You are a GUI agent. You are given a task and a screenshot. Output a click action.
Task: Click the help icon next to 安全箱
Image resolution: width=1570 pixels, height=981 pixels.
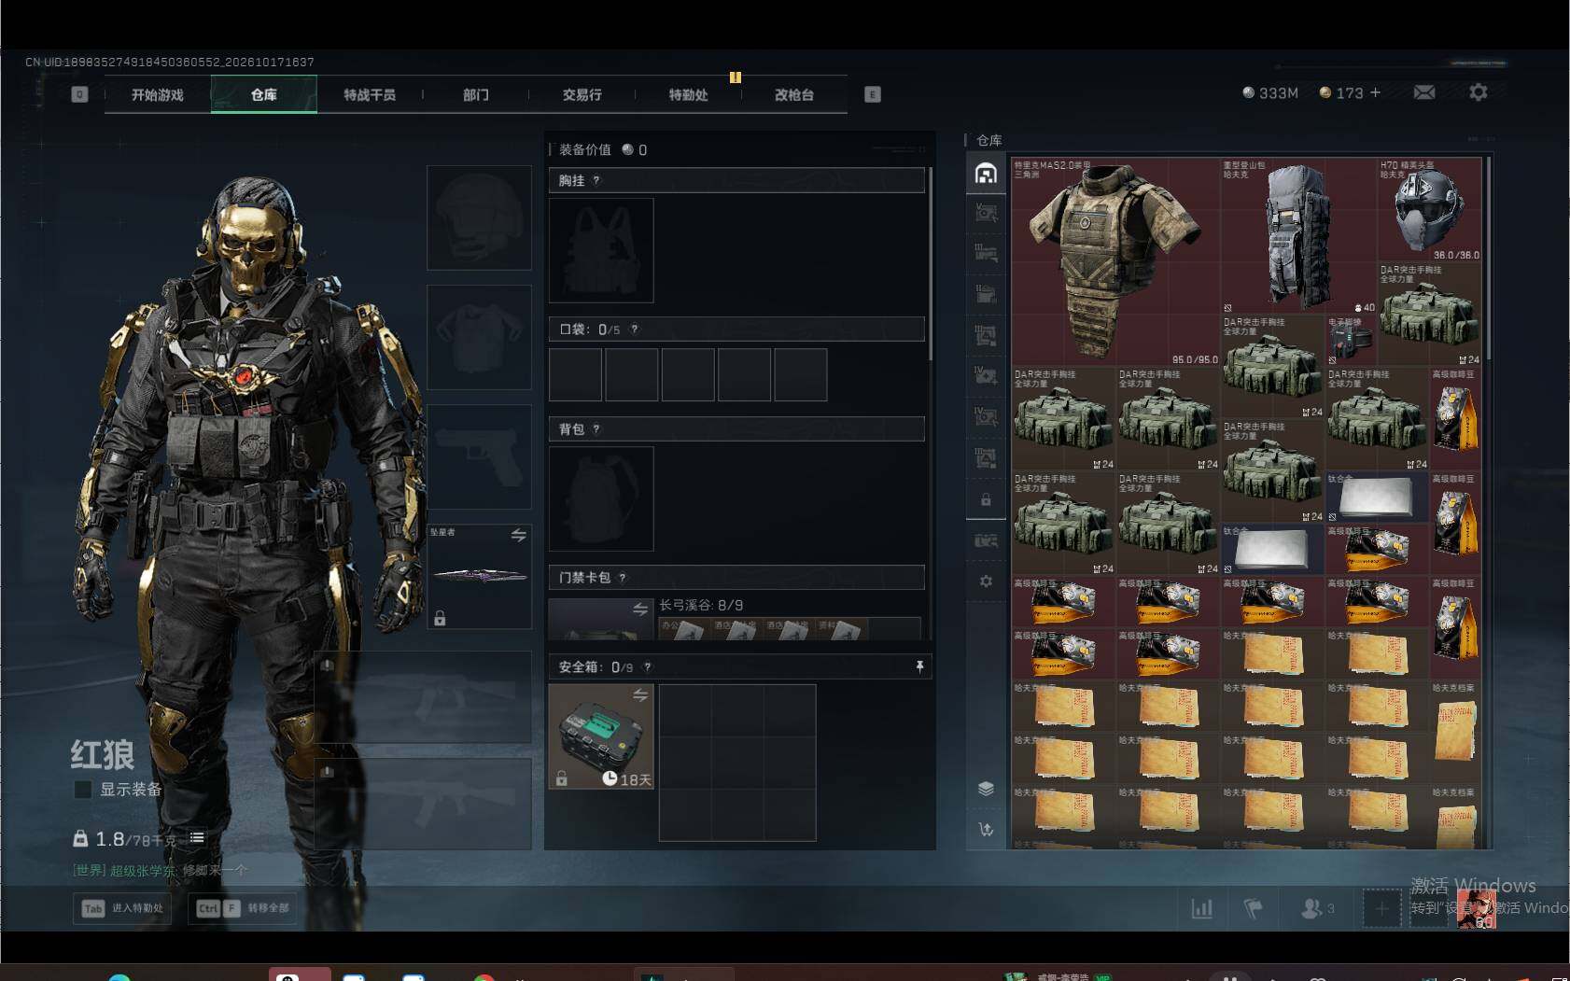coord(647,666)
